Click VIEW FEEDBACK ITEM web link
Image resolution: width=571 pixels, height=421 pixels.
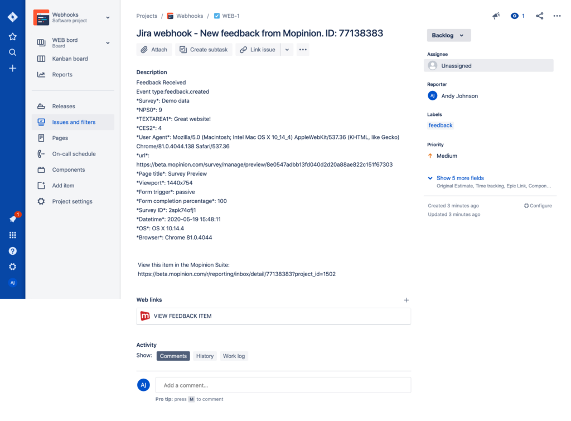182,316
